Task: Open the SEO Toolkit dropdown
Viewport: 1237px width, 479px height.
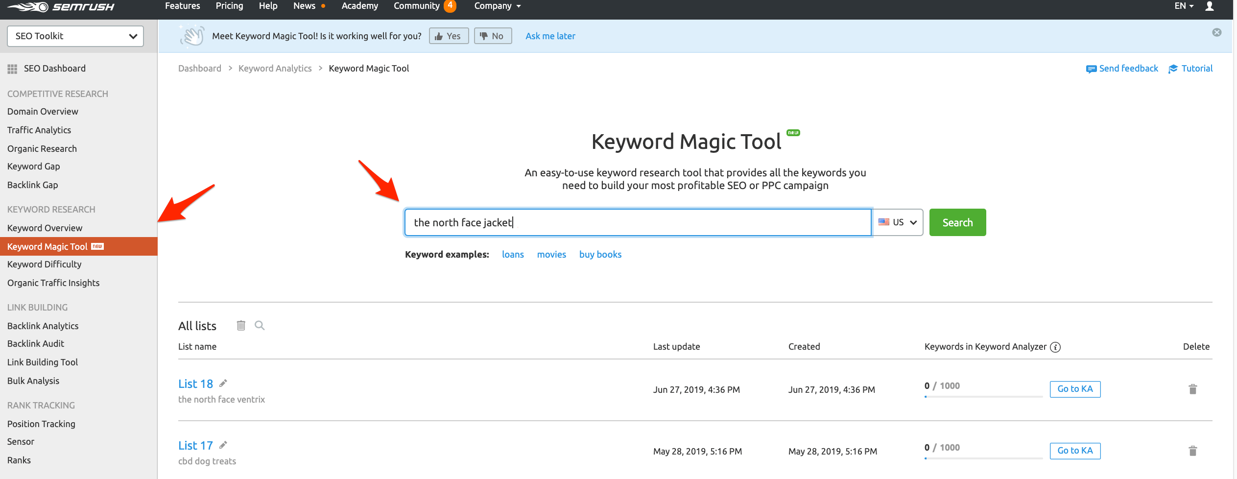Action: coord(75,36)
